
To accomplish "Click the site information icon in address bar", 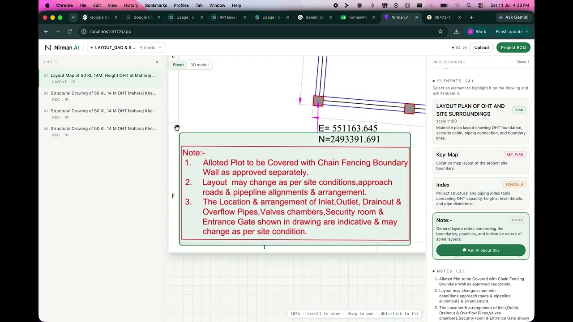I will point(84,32).
